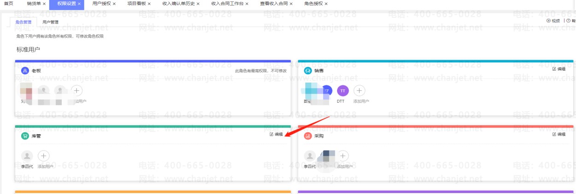Click the 采购 role icon

pyautogui.click(x=308, y=136)
